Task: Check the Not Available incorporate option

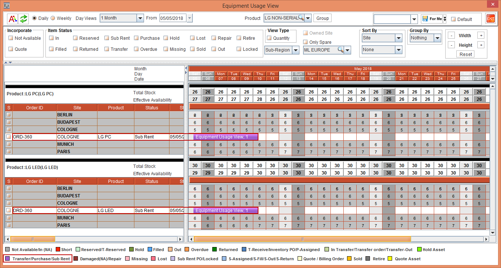Action: pyautogui.click(x=11, y=38)
